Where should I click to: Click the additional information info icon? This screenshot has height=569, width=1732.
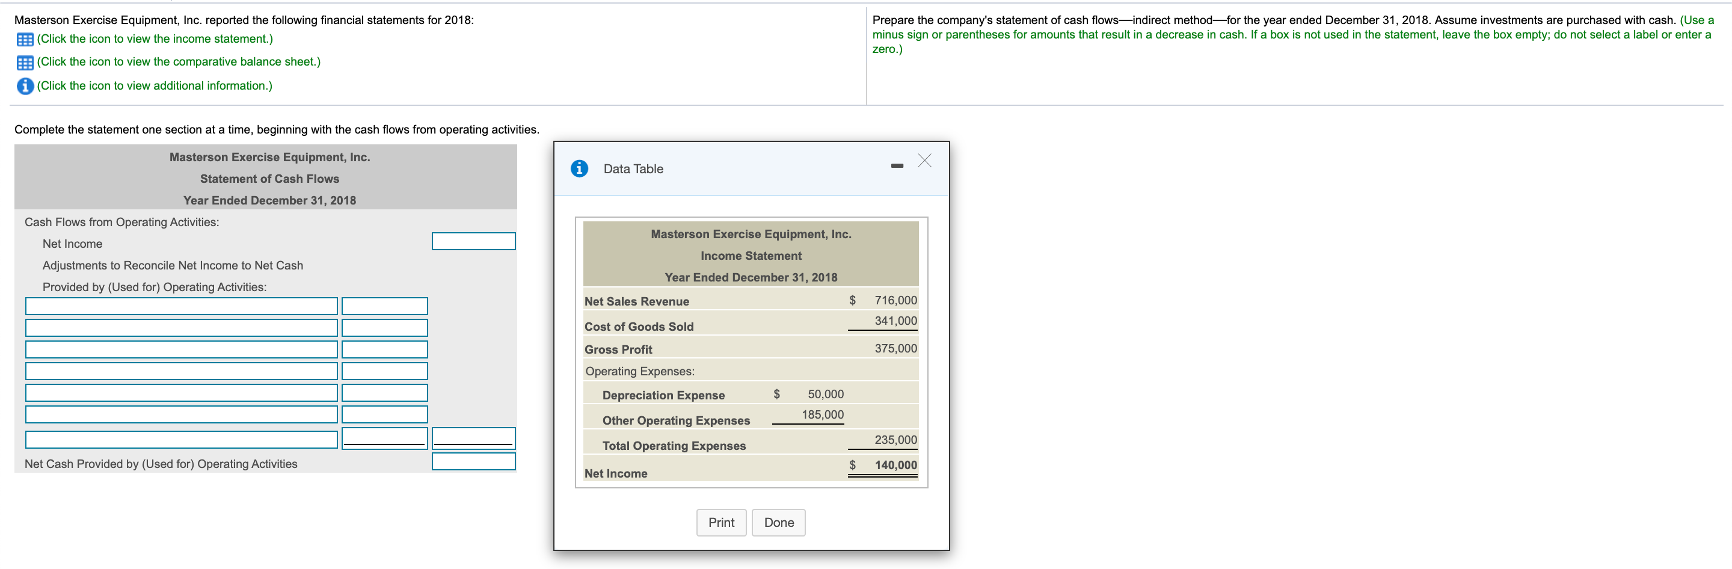coord(25,86)
